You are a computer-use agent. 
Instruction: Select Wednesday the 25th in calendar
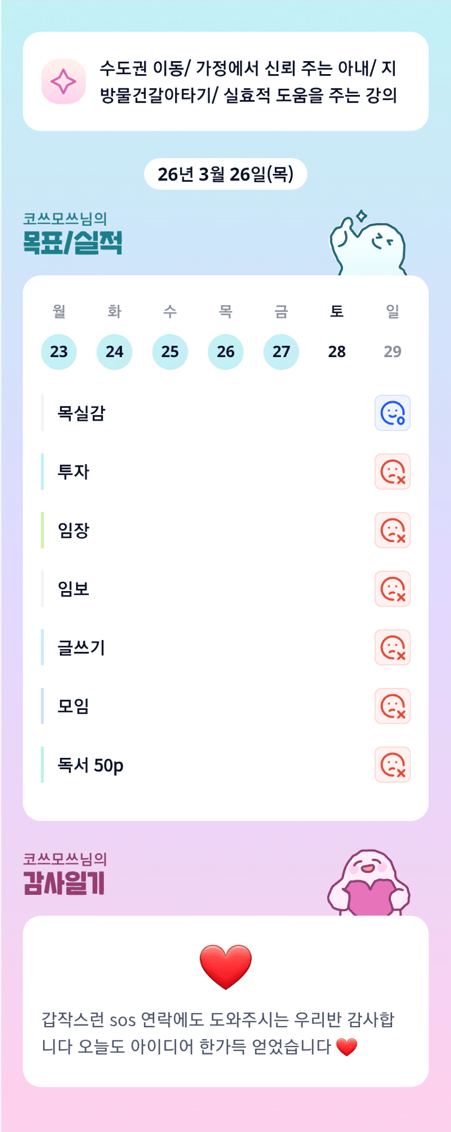170,352
